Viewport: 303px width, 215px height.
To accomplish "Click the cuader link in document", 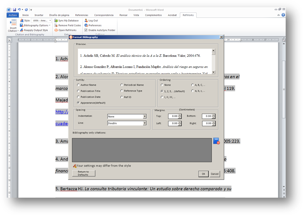I will click(62, 124).
